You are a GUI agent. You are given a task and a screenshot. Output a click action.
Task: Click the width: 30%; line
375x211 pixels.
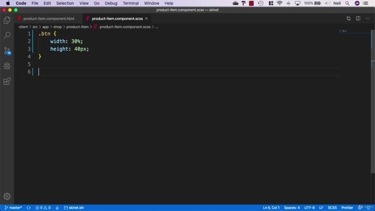pos(66,42)
